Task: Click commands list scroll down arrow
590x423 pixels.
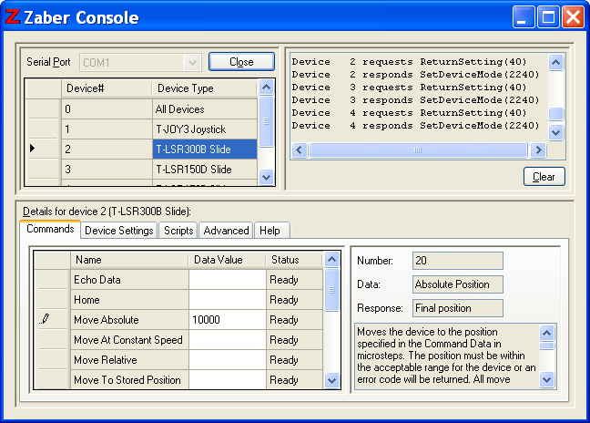Action: [x=331, y=380]
